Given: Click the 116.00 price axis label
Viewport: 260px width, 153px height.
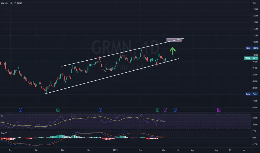Looking at the screenshot, I should click(x=255, y=29).
